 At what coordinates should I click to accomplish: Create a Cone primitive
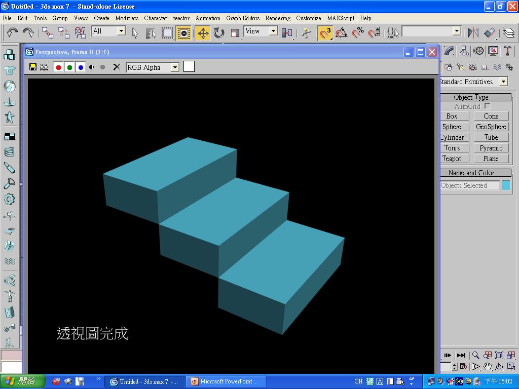[491, 116]
